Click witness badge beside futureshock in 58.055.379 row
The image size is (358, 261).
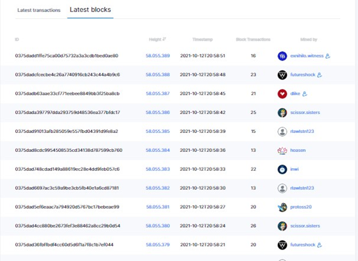tap(320, 245)
